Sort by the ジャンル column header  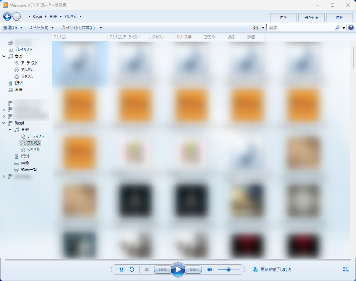(x=162, y=37)
